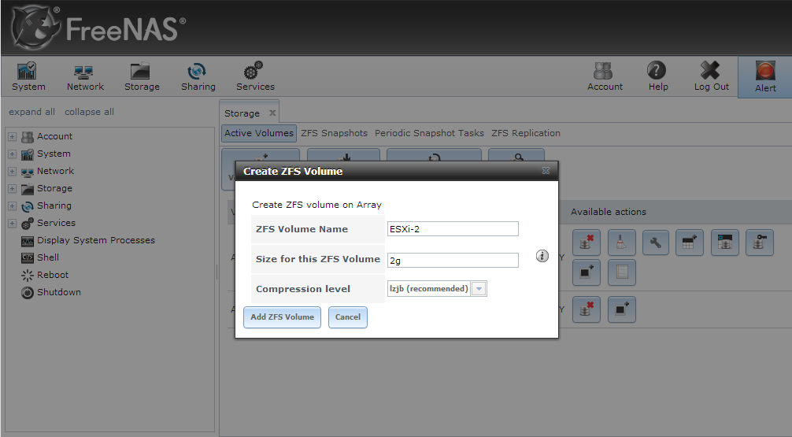Open Shell from the tree

point(47,257)
